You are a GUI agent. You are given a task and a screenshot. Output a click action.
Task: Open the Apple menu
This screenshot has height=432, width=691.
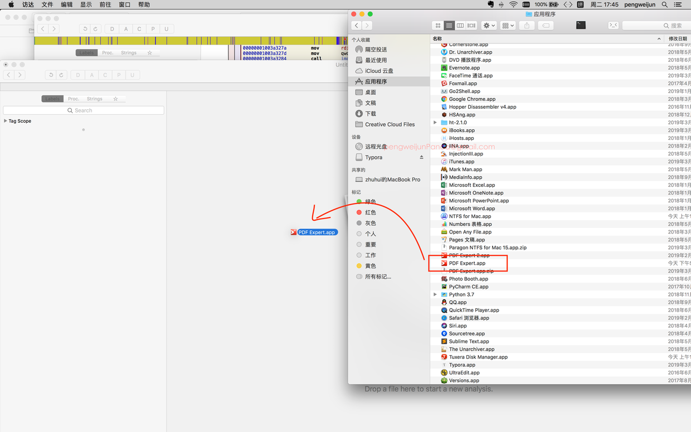point(11,4)
